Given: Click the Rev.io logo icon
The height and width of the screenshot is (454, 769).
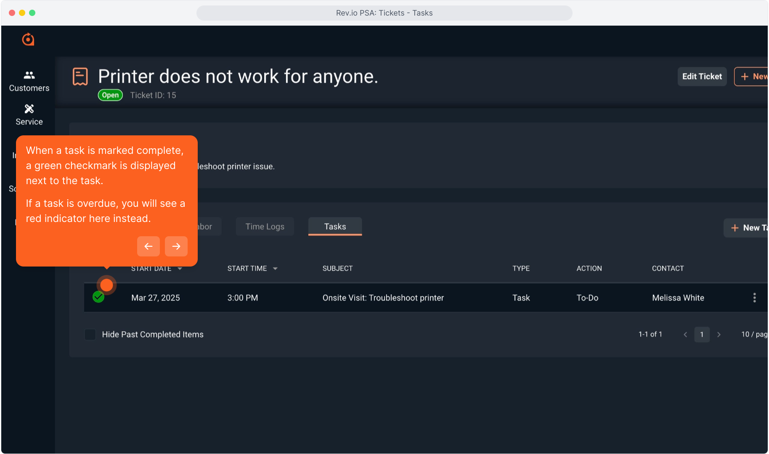Looking at the screenshot, I should point(28,40).
